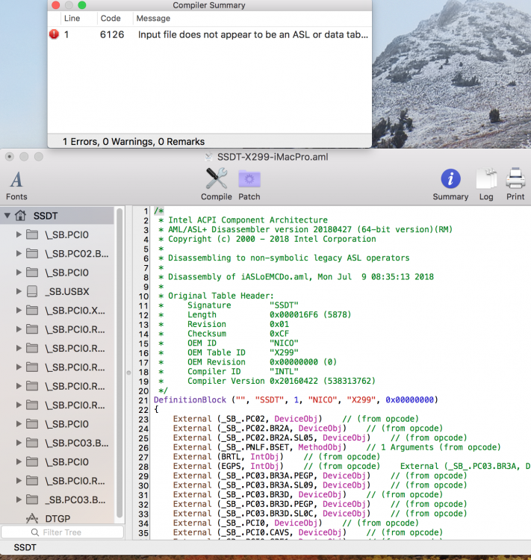This screenshot has width=531, height=560.
Task: Expand the _SB.USBX tree node
Action: click(19, 291)
